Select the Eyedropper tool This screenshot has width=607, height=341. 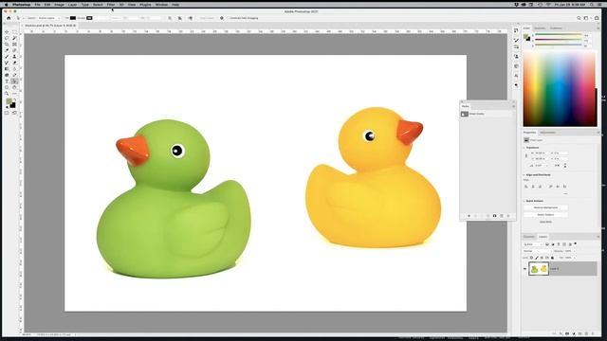click(7, 50)
